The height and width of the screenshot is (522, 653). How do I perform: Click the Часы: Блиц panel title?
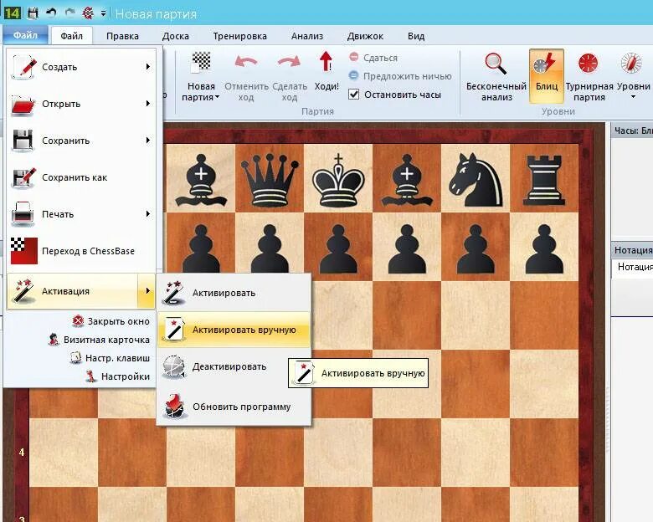634,130
